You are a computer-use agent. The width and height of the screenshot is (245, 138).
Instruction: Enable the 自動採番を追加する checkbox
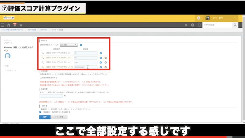(x=41, y=78)
